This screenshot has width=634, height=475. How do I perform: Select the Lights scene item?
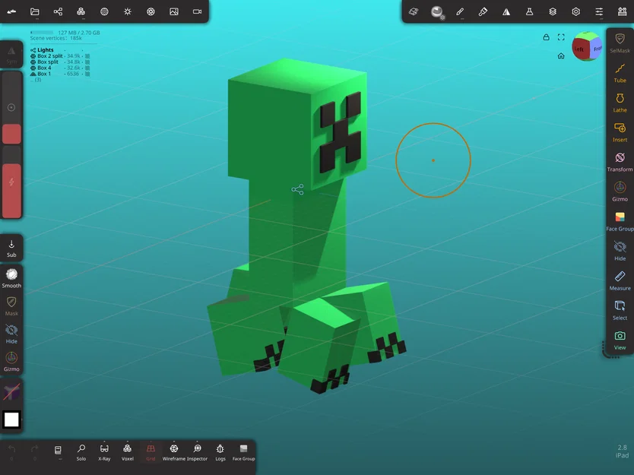(x=46, y=50)
